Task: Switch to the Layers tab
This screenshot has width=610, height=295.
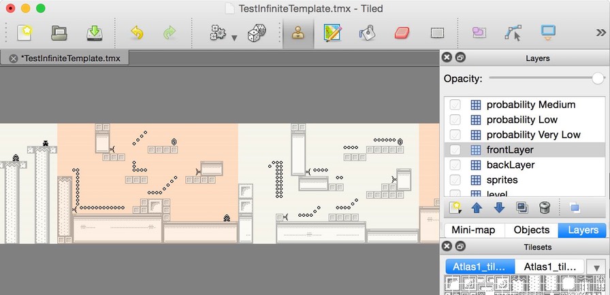Action: point(582,230)
